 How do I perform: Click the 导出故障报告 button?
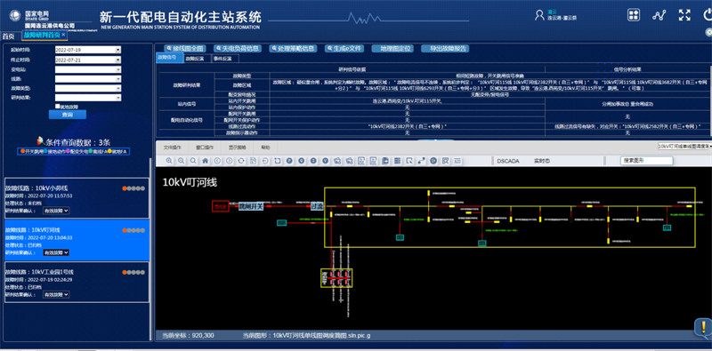(445, 48)
